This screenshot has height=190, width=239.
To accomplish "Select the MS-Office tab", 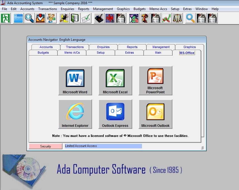I will [x=187, y=53].
